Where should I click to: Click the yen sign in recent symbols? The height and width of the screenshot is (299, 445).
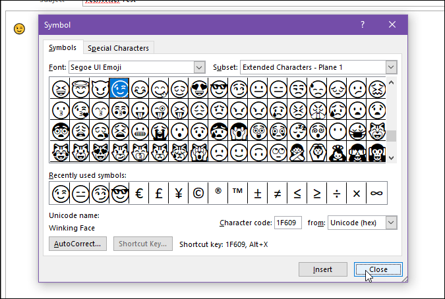tap(179, 194)
